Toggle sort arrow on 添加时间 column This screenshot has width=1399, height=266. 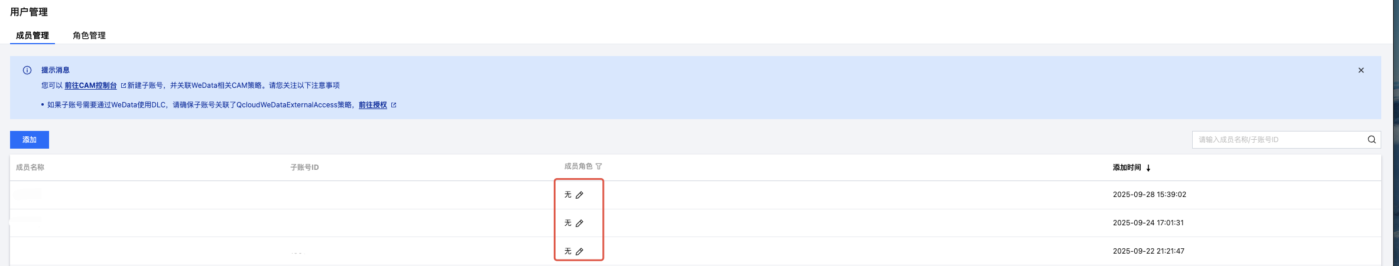(x=1148, y=168)
